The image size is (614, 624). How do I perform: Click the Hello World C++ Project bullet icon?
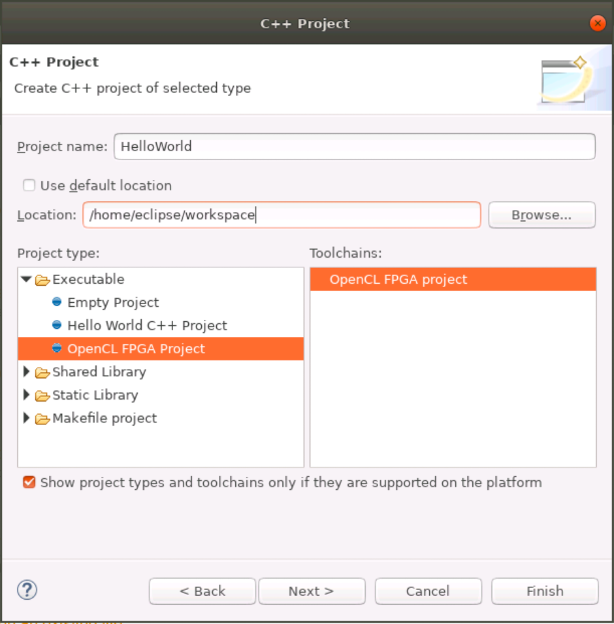(57, 325)
